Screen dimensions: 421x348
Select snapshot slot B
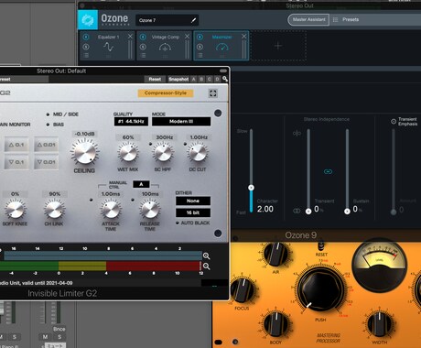pyautogui.click(x=201, y=79)
